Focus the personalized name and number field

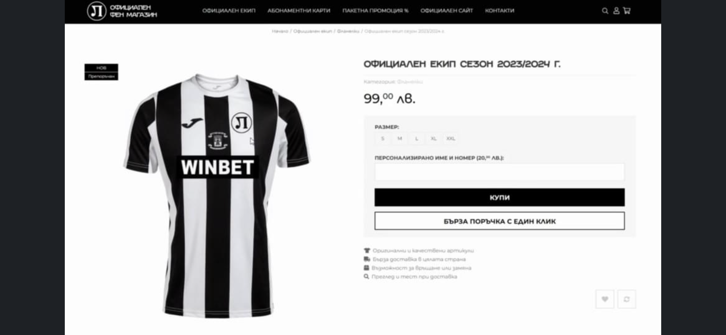pos(499,172)
